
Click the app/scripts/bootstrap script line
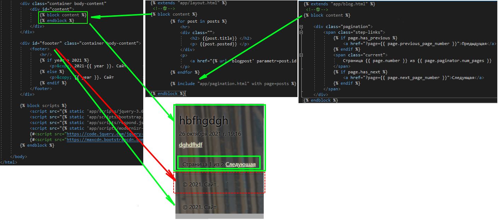pos(86,117)
